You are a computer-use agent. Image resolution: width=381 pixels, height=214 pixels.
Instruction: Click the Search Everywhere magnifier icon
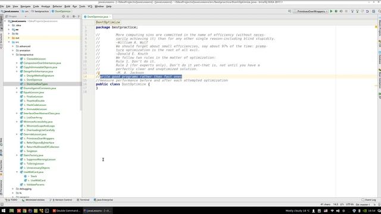point(379,11)
